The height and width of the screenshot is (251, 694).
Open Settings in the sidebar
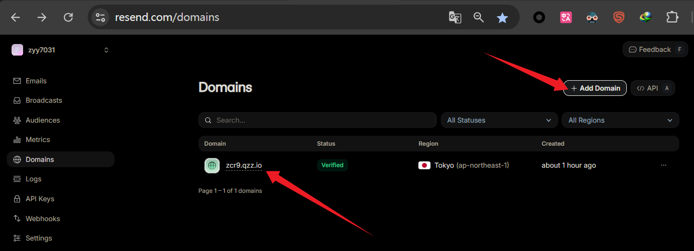[x=60, y=238]
